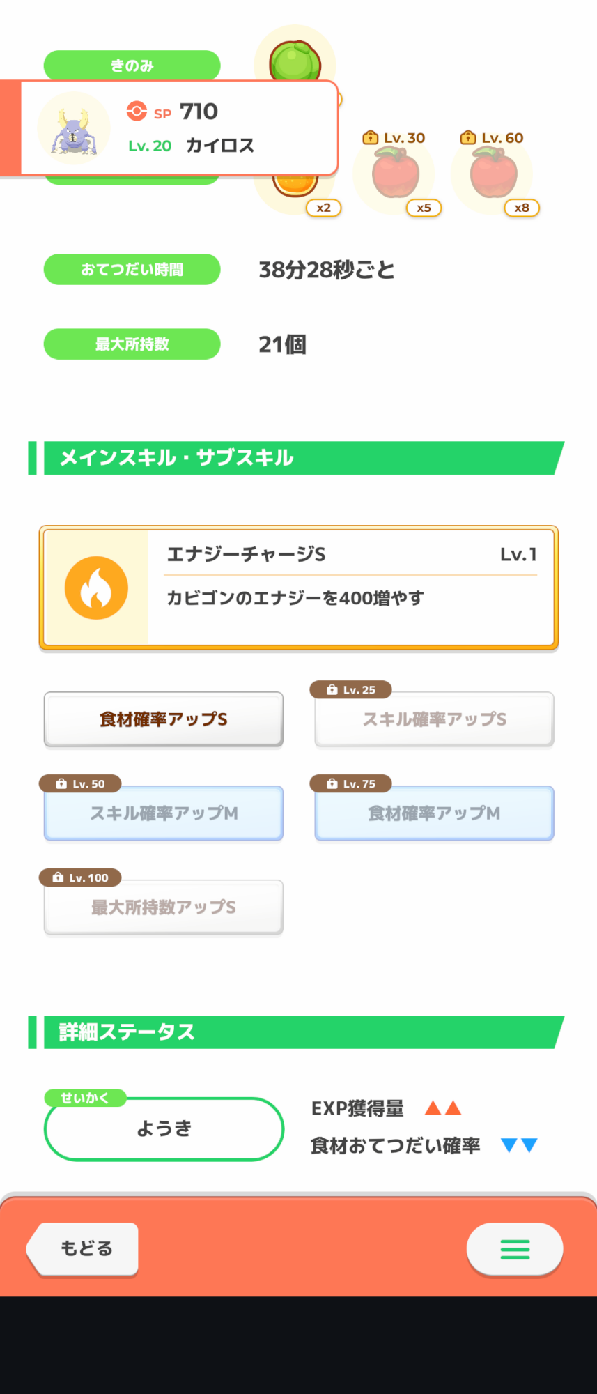Tap the メインスキル・サブスキル section header
The width and height of the screenshot is (597, 1394).
point(296,458)
